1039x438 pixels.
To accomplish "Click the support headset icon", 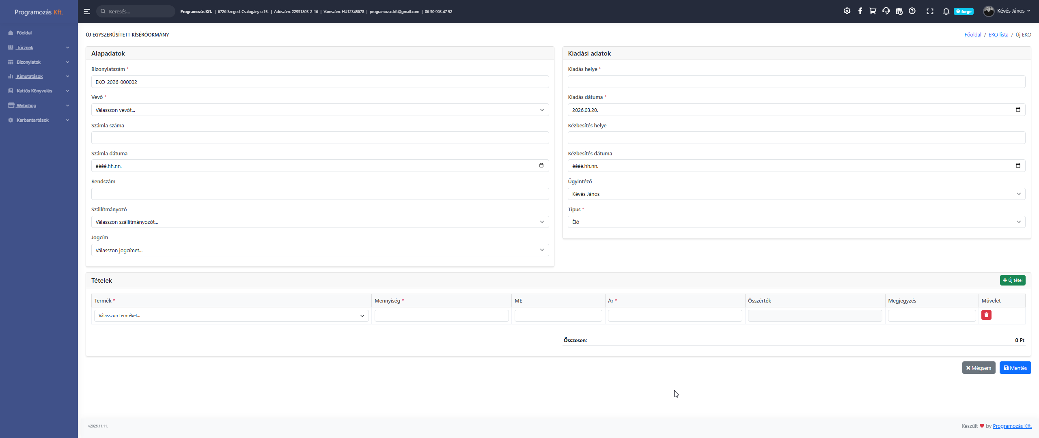I will coord(886,11).
